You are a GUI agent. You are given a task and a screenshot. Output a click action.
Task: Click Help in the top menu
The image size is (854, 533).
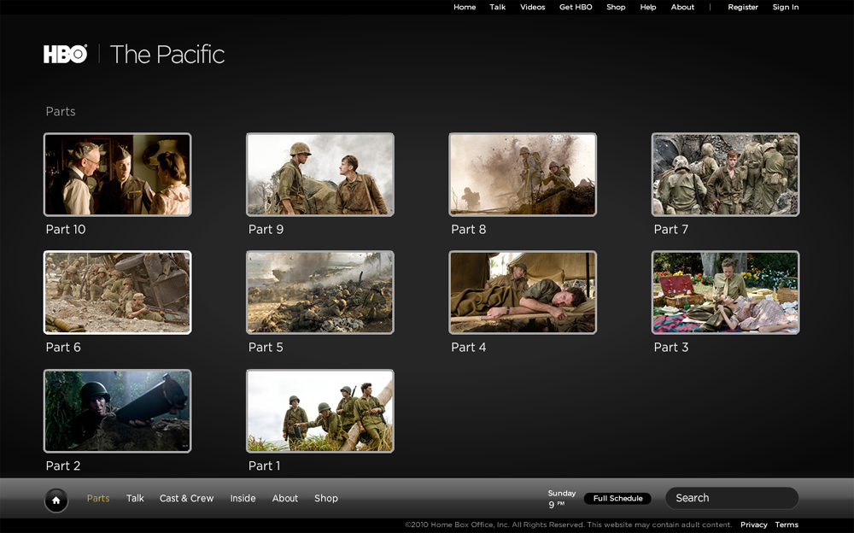(647, 7)
